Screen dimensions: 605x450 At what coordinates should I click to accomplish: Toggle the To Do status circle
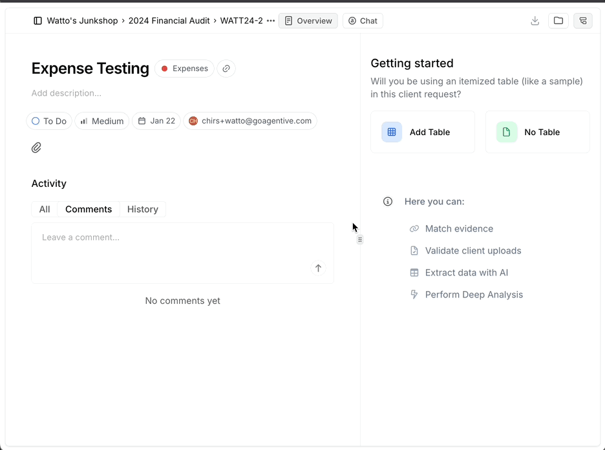coord(36,120)
